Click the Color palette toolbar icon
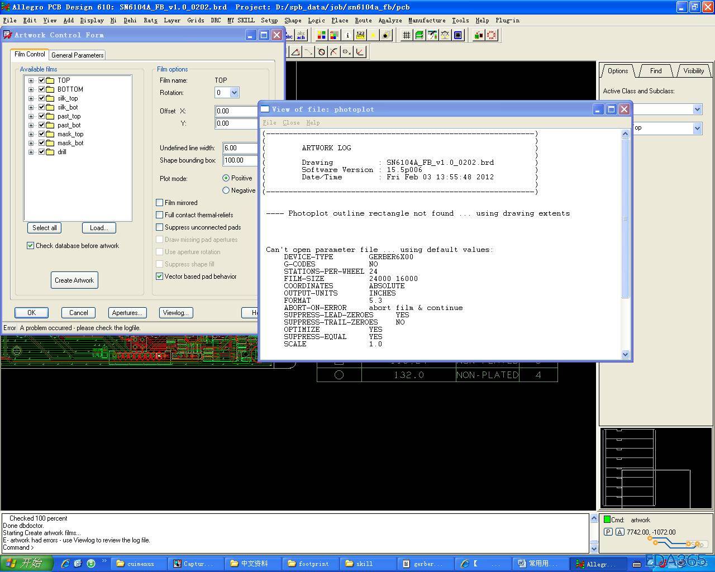The height and width of the screenshot is (572, 715). tap(321, 35)
